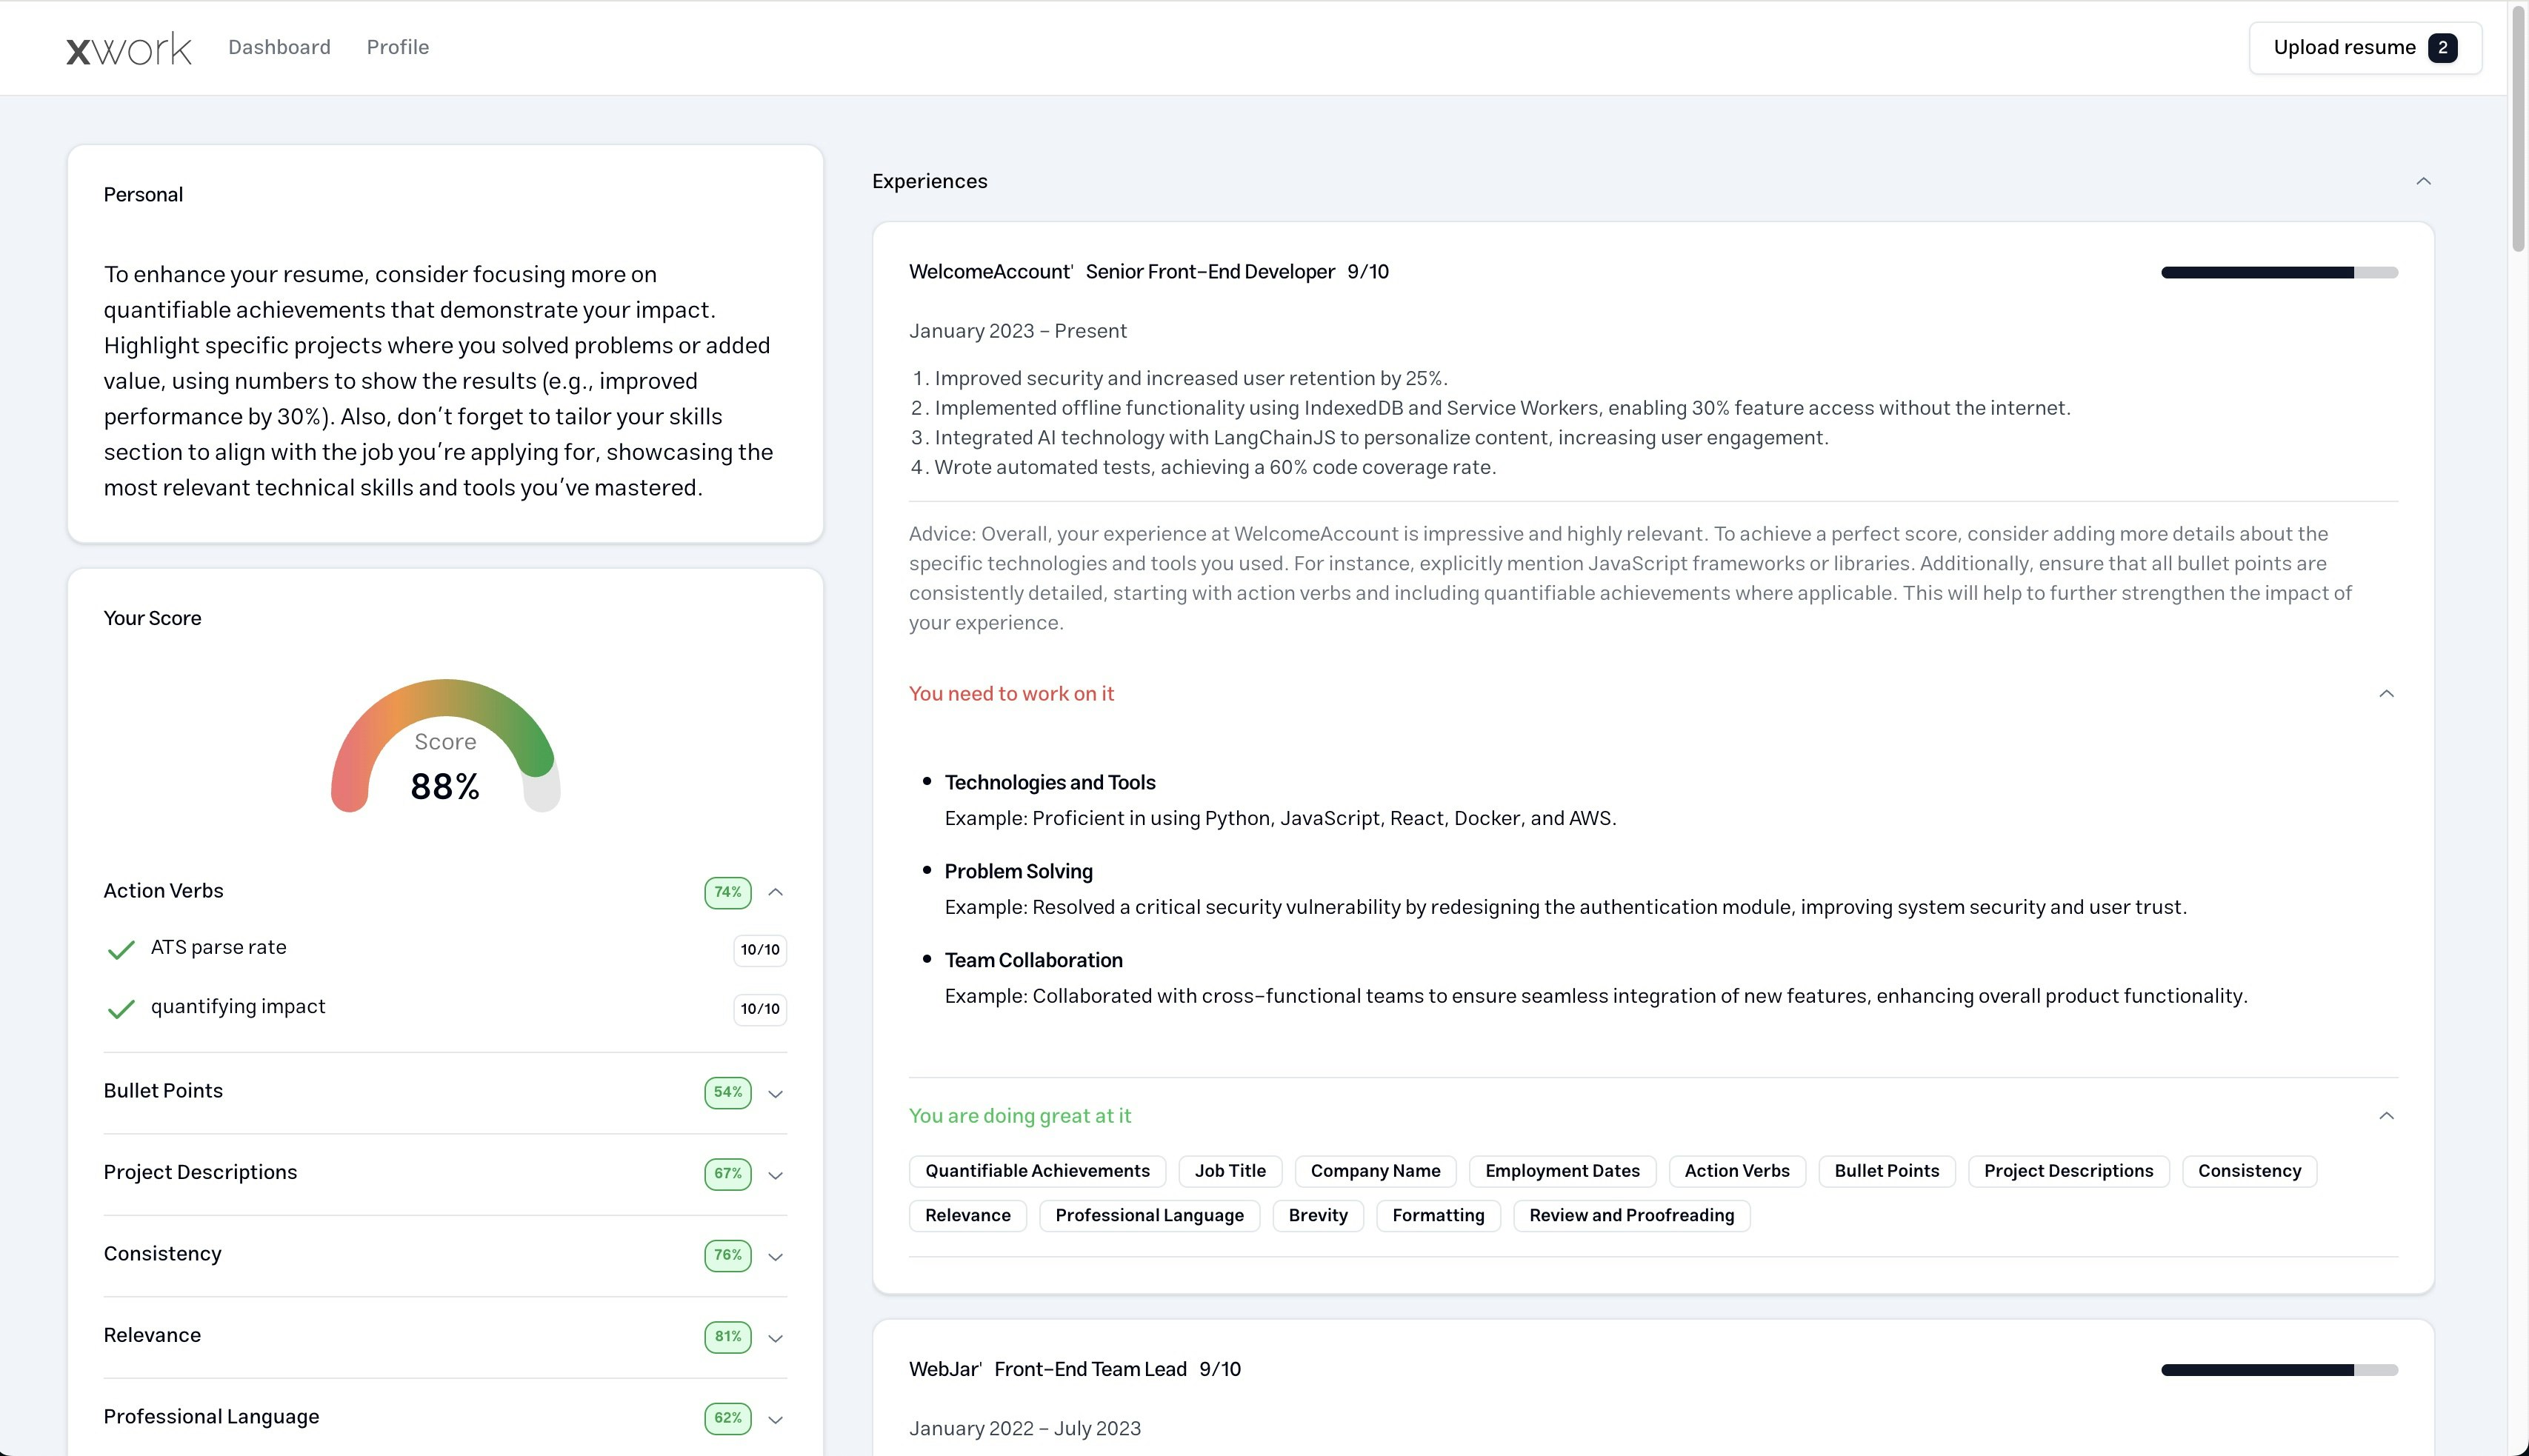Expand the Consistency score section
Screen dimensions: 2529x1456
(x=775, y=1257)
